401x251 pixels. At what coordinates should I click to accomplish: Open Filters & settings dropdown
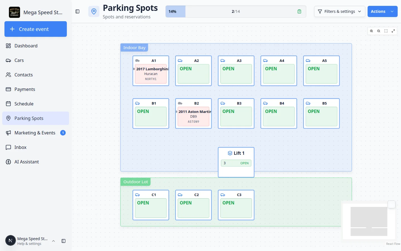[x=339, y=11]
